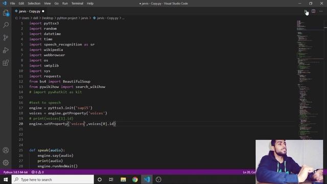
Task: Split the editor to the right
Action: (313, 11)
